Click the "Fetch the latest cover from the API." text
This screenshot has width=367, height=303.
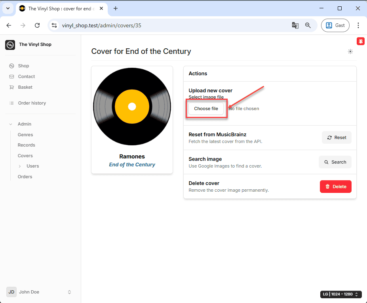tap(225, 141)
